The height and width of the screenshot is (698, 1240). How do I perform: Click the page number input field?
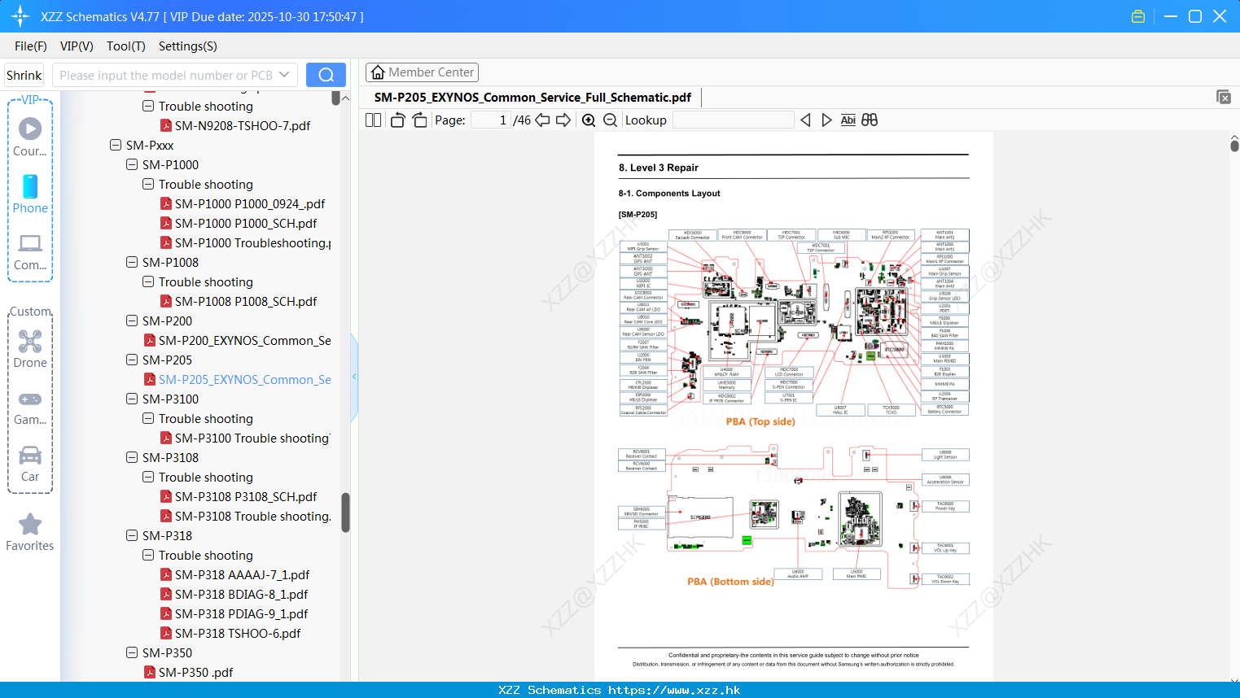tap(491, 120)
